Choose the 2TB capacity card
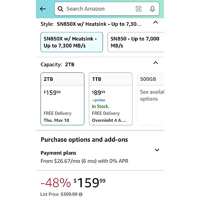 [62, 99]
